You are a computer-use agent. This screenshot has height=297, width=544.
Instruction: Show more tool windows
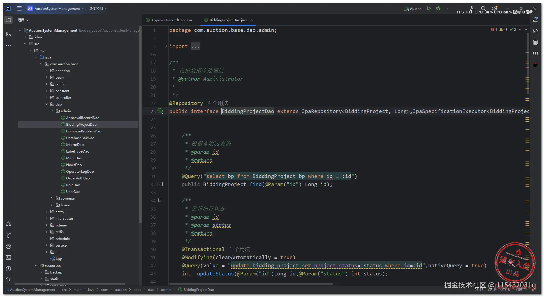coord(8,45)
